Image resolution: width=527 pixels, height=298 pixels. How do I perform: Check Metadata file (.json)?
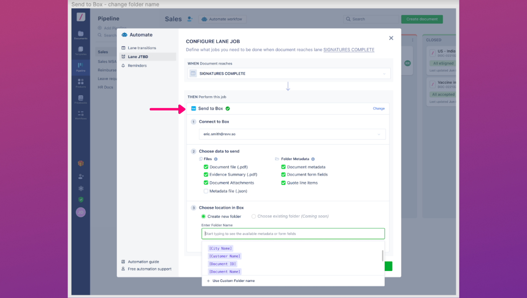click(x=206, y=191)
